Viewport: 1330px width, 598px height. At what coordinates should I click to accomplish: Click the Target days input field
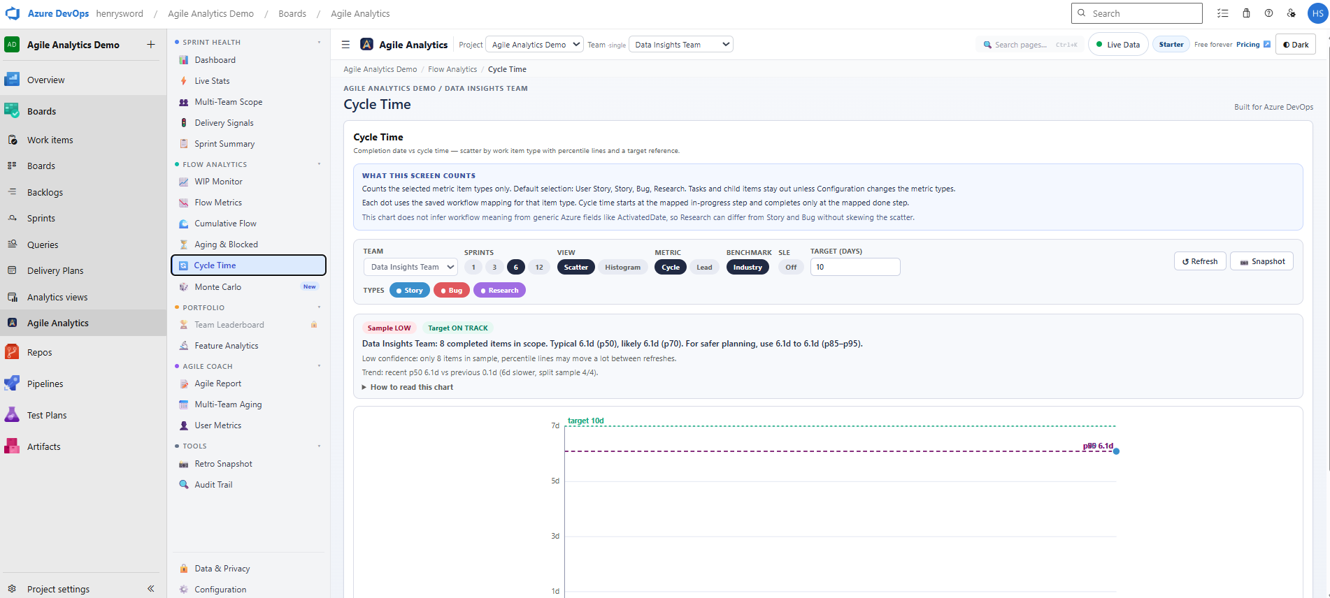[x=855, y=267]
